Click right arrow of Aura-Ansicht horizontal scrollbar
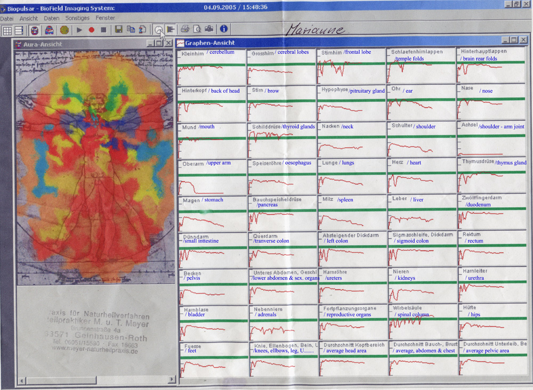 tap(172, 379)
